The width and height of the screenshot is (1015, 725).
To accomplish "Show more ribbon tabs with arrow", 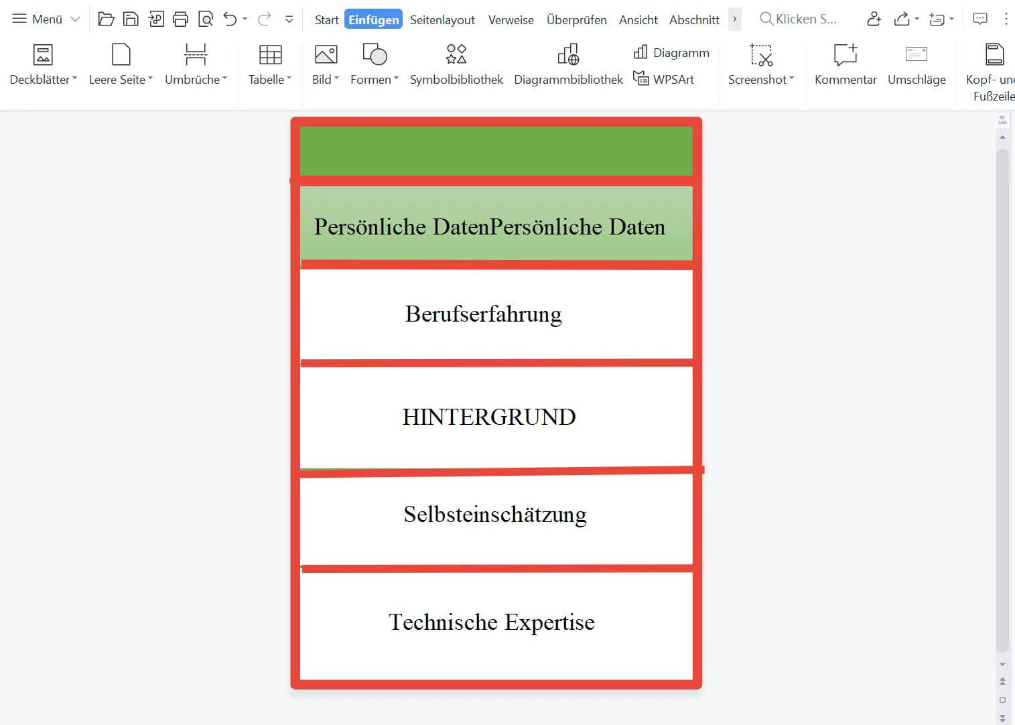I will tap(735, 19).
